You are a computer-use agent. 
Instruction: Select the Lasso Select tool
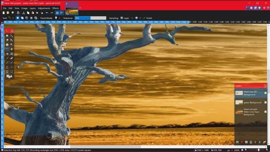pos(7,40)
